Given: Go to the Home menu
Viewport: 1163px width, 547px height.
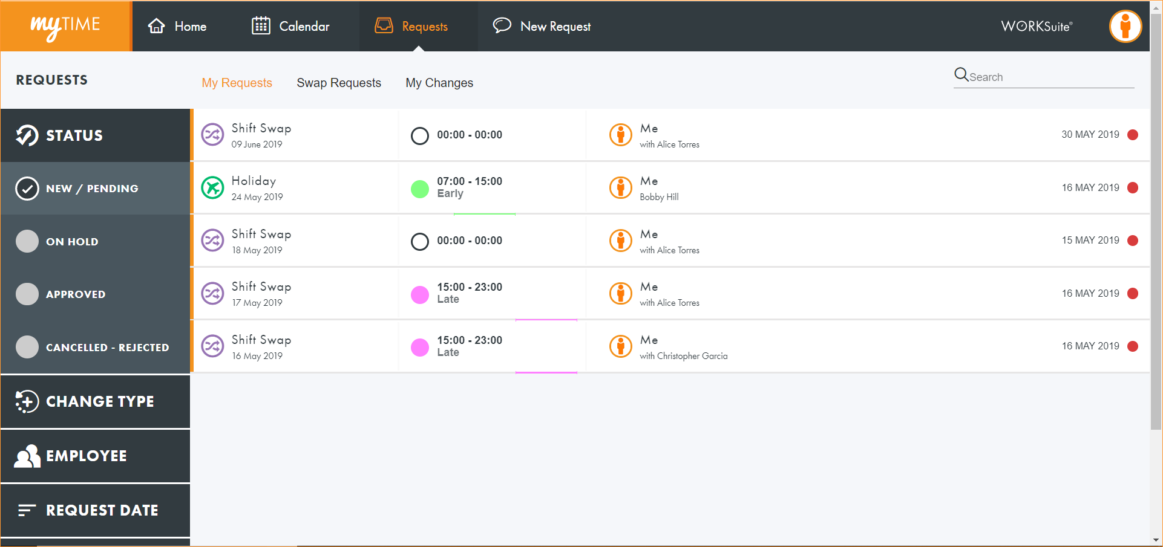Looking at the screenshot, I should point(177,26).
